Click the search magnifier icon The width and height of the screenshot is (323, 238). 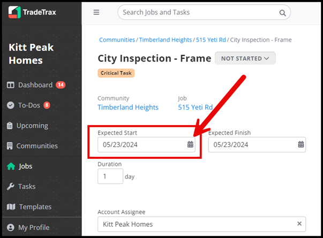(x=282, y=13)
